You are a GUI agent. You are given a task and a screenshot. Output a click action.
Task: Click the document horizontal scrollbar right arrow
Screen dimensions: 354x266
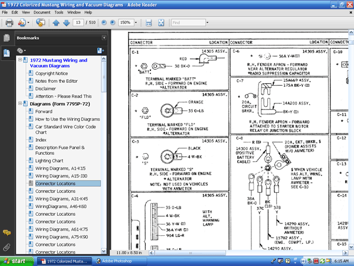coord(345,252)
